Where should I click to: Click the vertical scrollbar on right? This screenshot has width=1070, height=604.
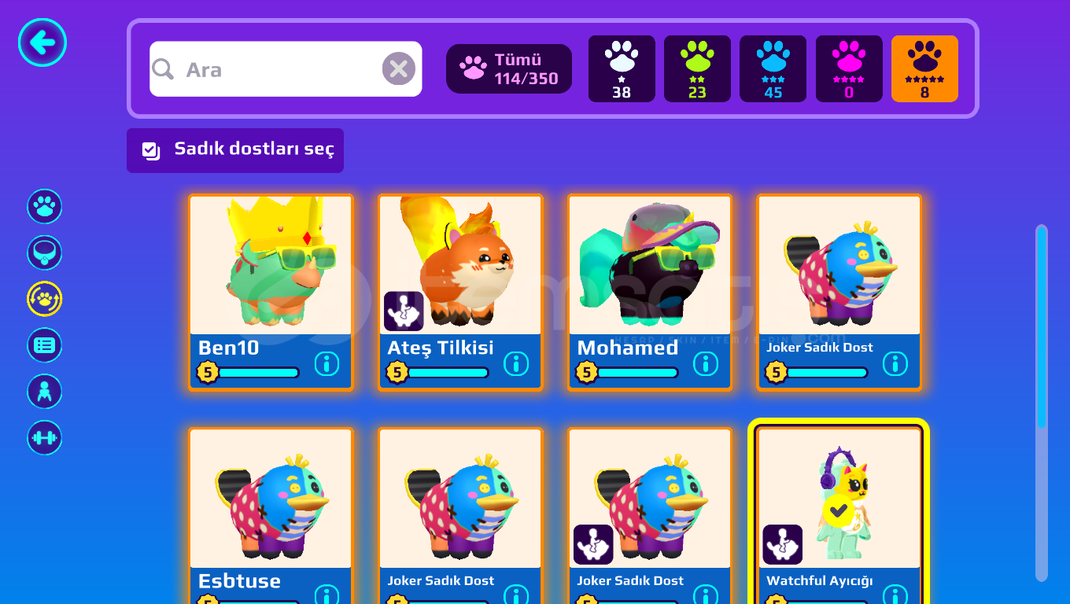[1042, 403]
